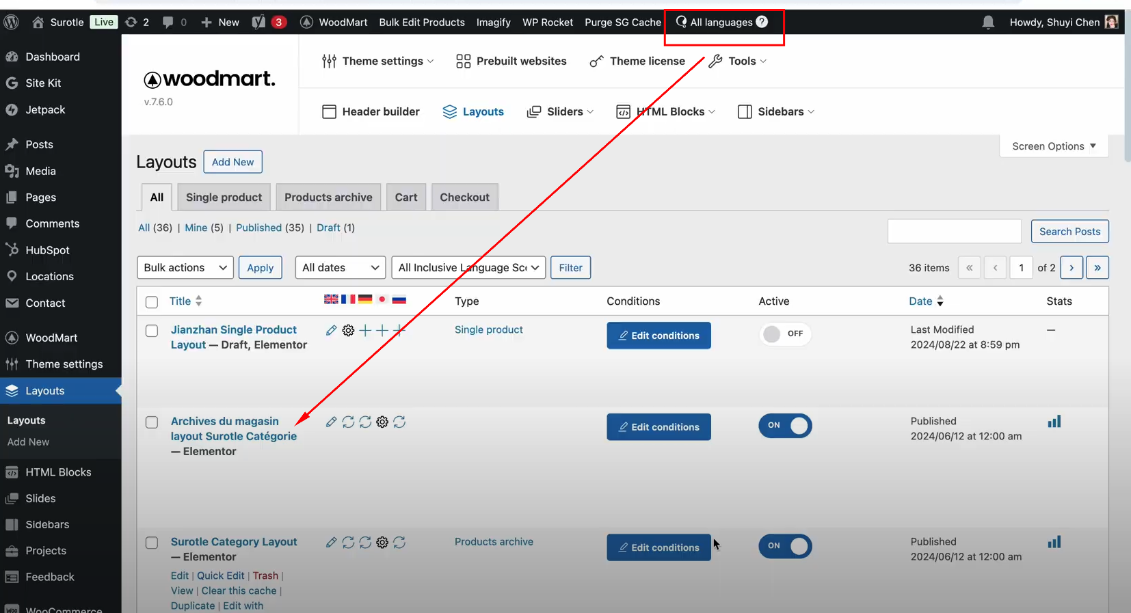Edit conditions for Archives du magasin layout
Viewport: 1131px width, 613px height.
tap(658, 427)
